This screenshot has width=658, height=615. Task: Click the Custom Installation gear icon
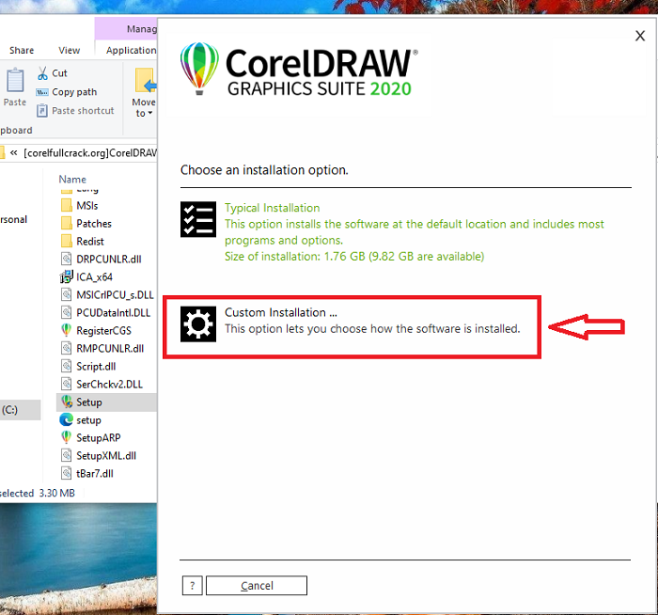click(x=198, y=324)
